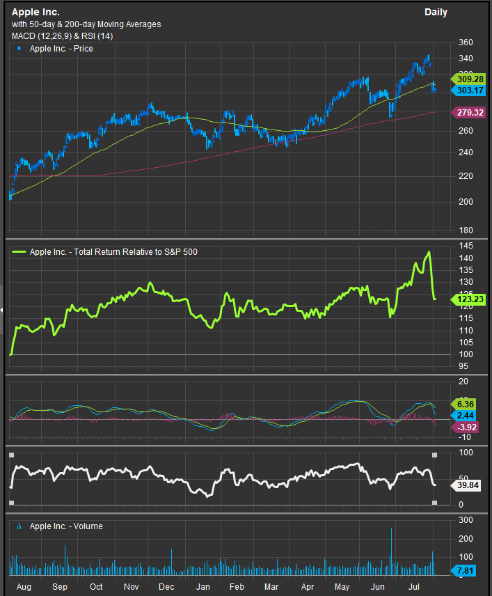This screenshot has width=492, height=596.
Task: Click the 130 label on the relative return axis
Action: click(x=466, y=282)
